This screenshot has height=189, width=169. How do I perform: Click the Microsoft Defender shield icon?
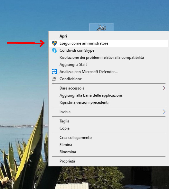(54, 72)
